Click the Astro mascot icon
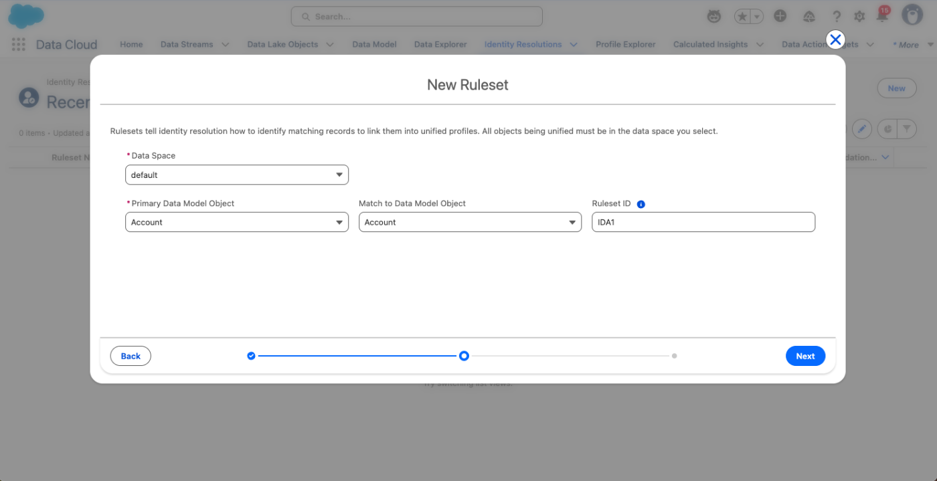The width and height of the screenshot is (937, 481). [x=714, y=16]
